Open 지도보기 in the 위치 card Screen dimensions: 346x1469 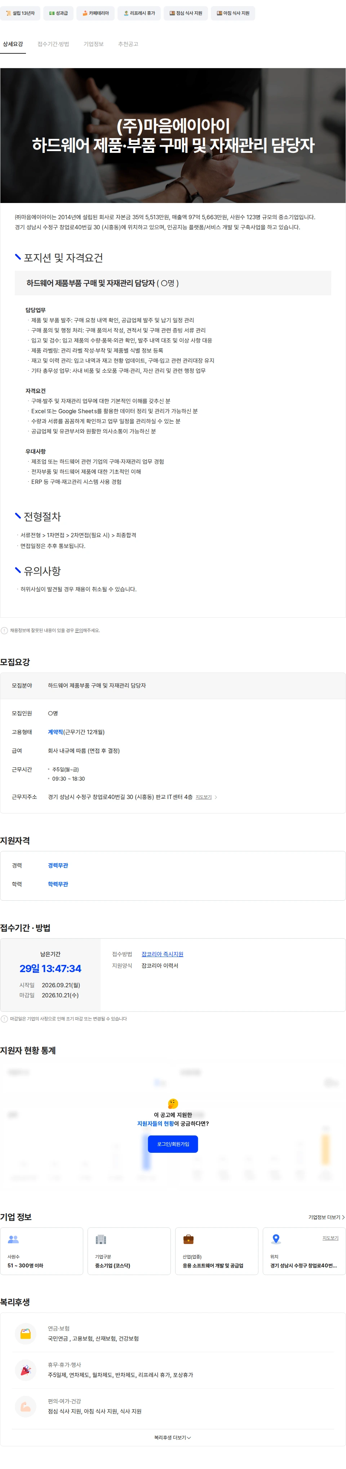[x=331, y=1238]
